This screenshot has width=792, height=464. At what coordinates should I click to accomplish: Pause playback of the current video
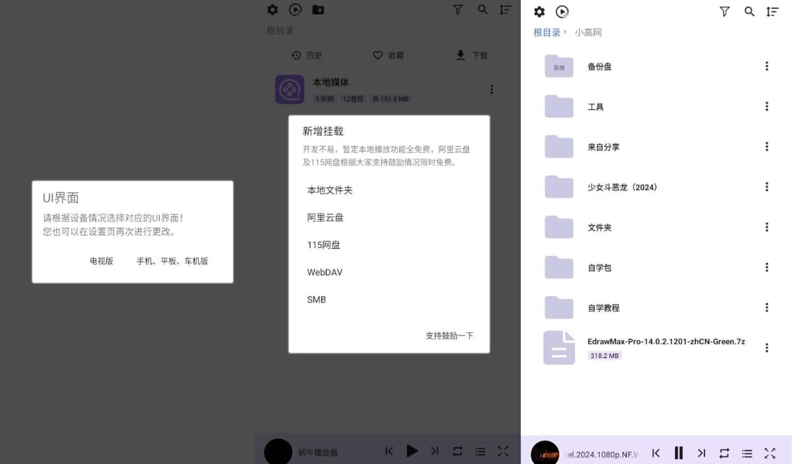[678, 453]
